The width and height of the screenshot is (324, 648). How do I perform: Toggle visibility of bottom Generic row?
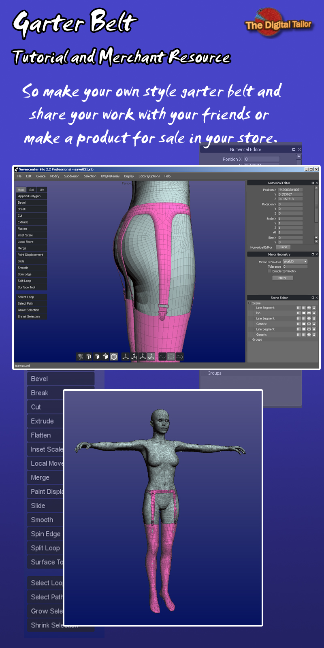click(x=309, y=335)
